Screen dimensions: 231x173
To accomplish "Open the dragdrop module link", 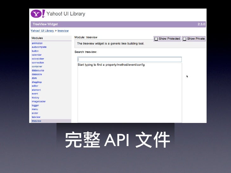I will pyautogui.click(x=37, y=82).
